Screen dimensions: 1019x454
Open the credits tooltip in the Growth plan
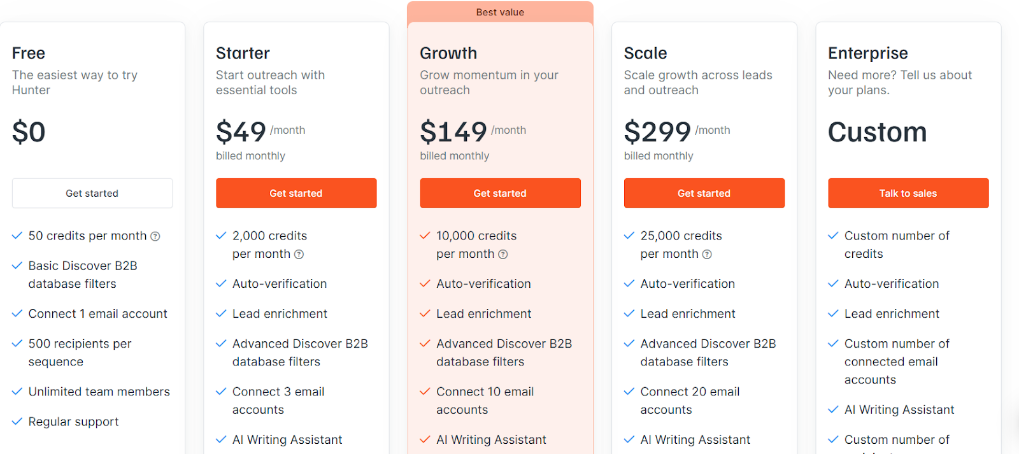(x=503, y=254)
